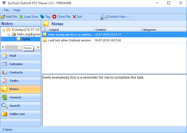The height and width of the screenshot is (133, 187).
Task: Click the open folder icon beside E:\todays
Action: click(8, 30)
